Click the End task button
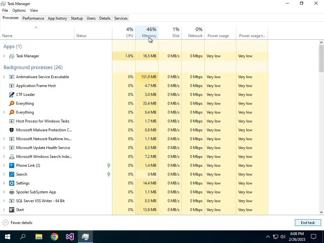 (308, 222)
